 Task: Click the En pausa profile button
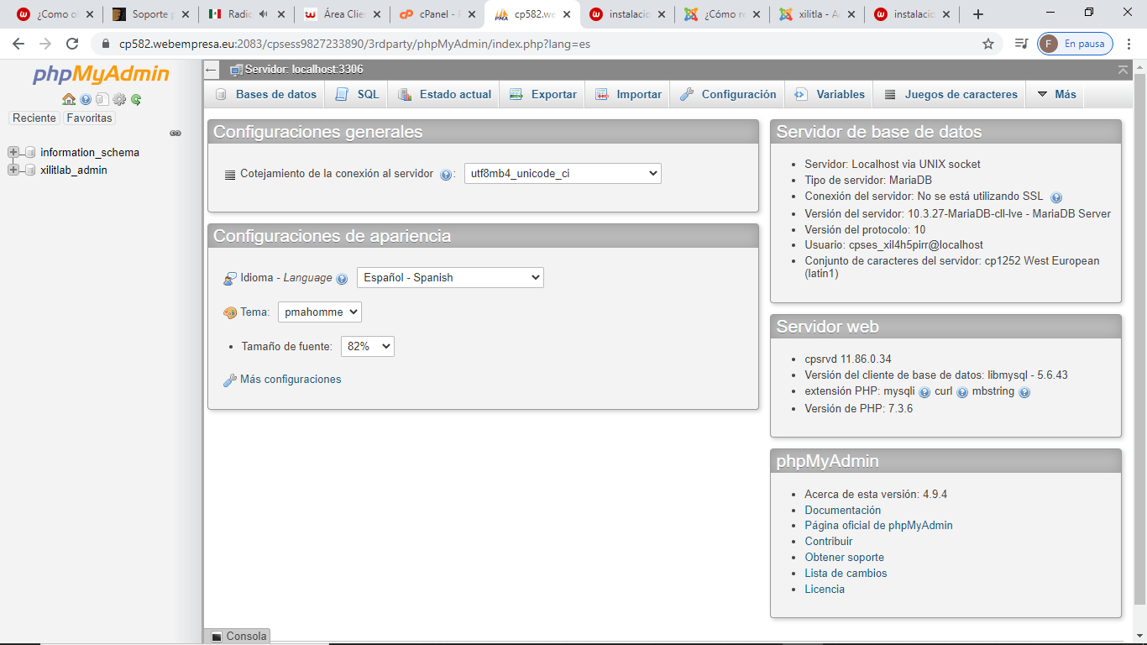[1076, 44]
